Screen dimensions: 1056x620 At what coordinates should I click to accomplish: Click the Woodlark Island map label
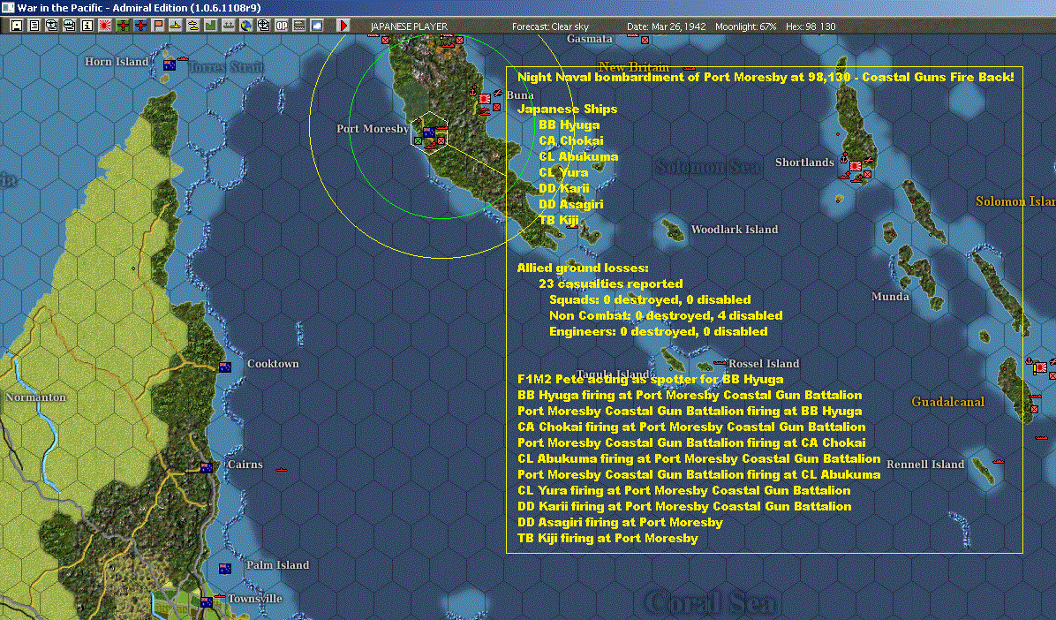[x=734, y=230]
